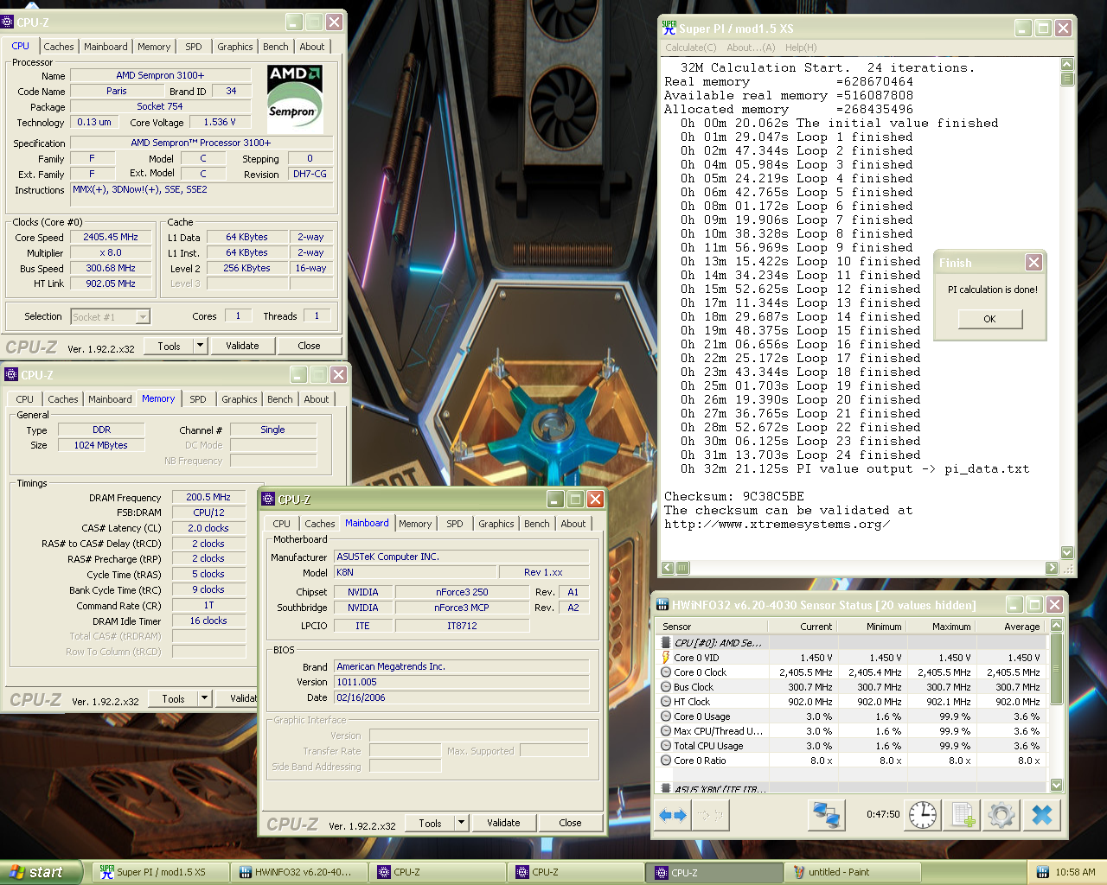
Task: Click gauge icon beside Total CPU Usage
Action: coord(666,746)
